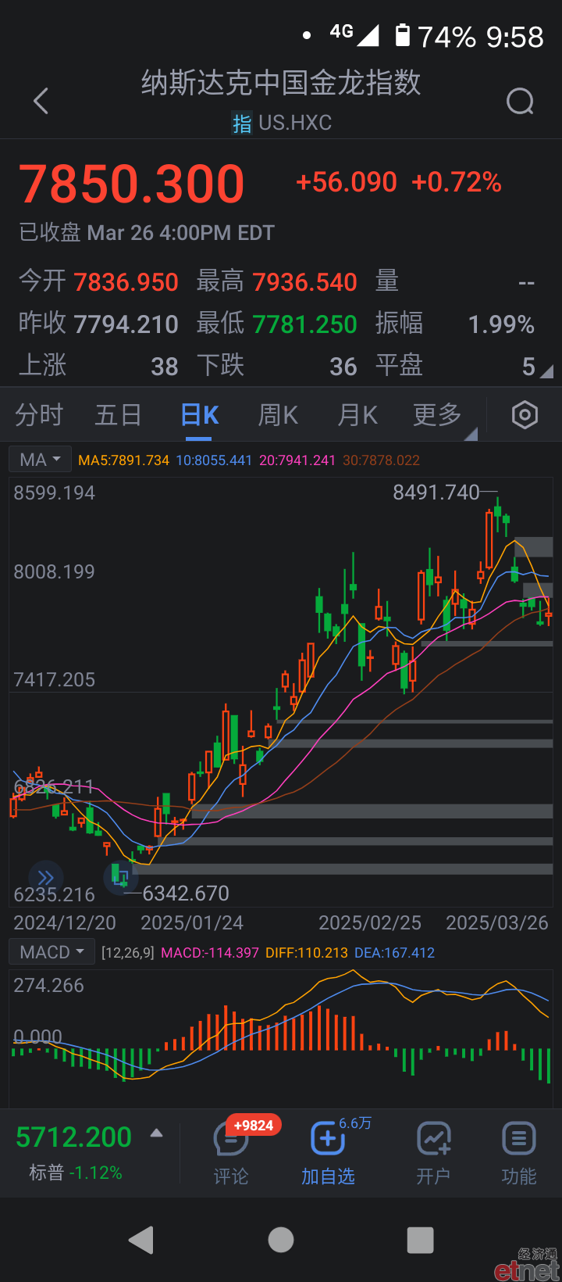
Task: Tap the MACD:-114.397 value
Action: click(x=210, y=953)
